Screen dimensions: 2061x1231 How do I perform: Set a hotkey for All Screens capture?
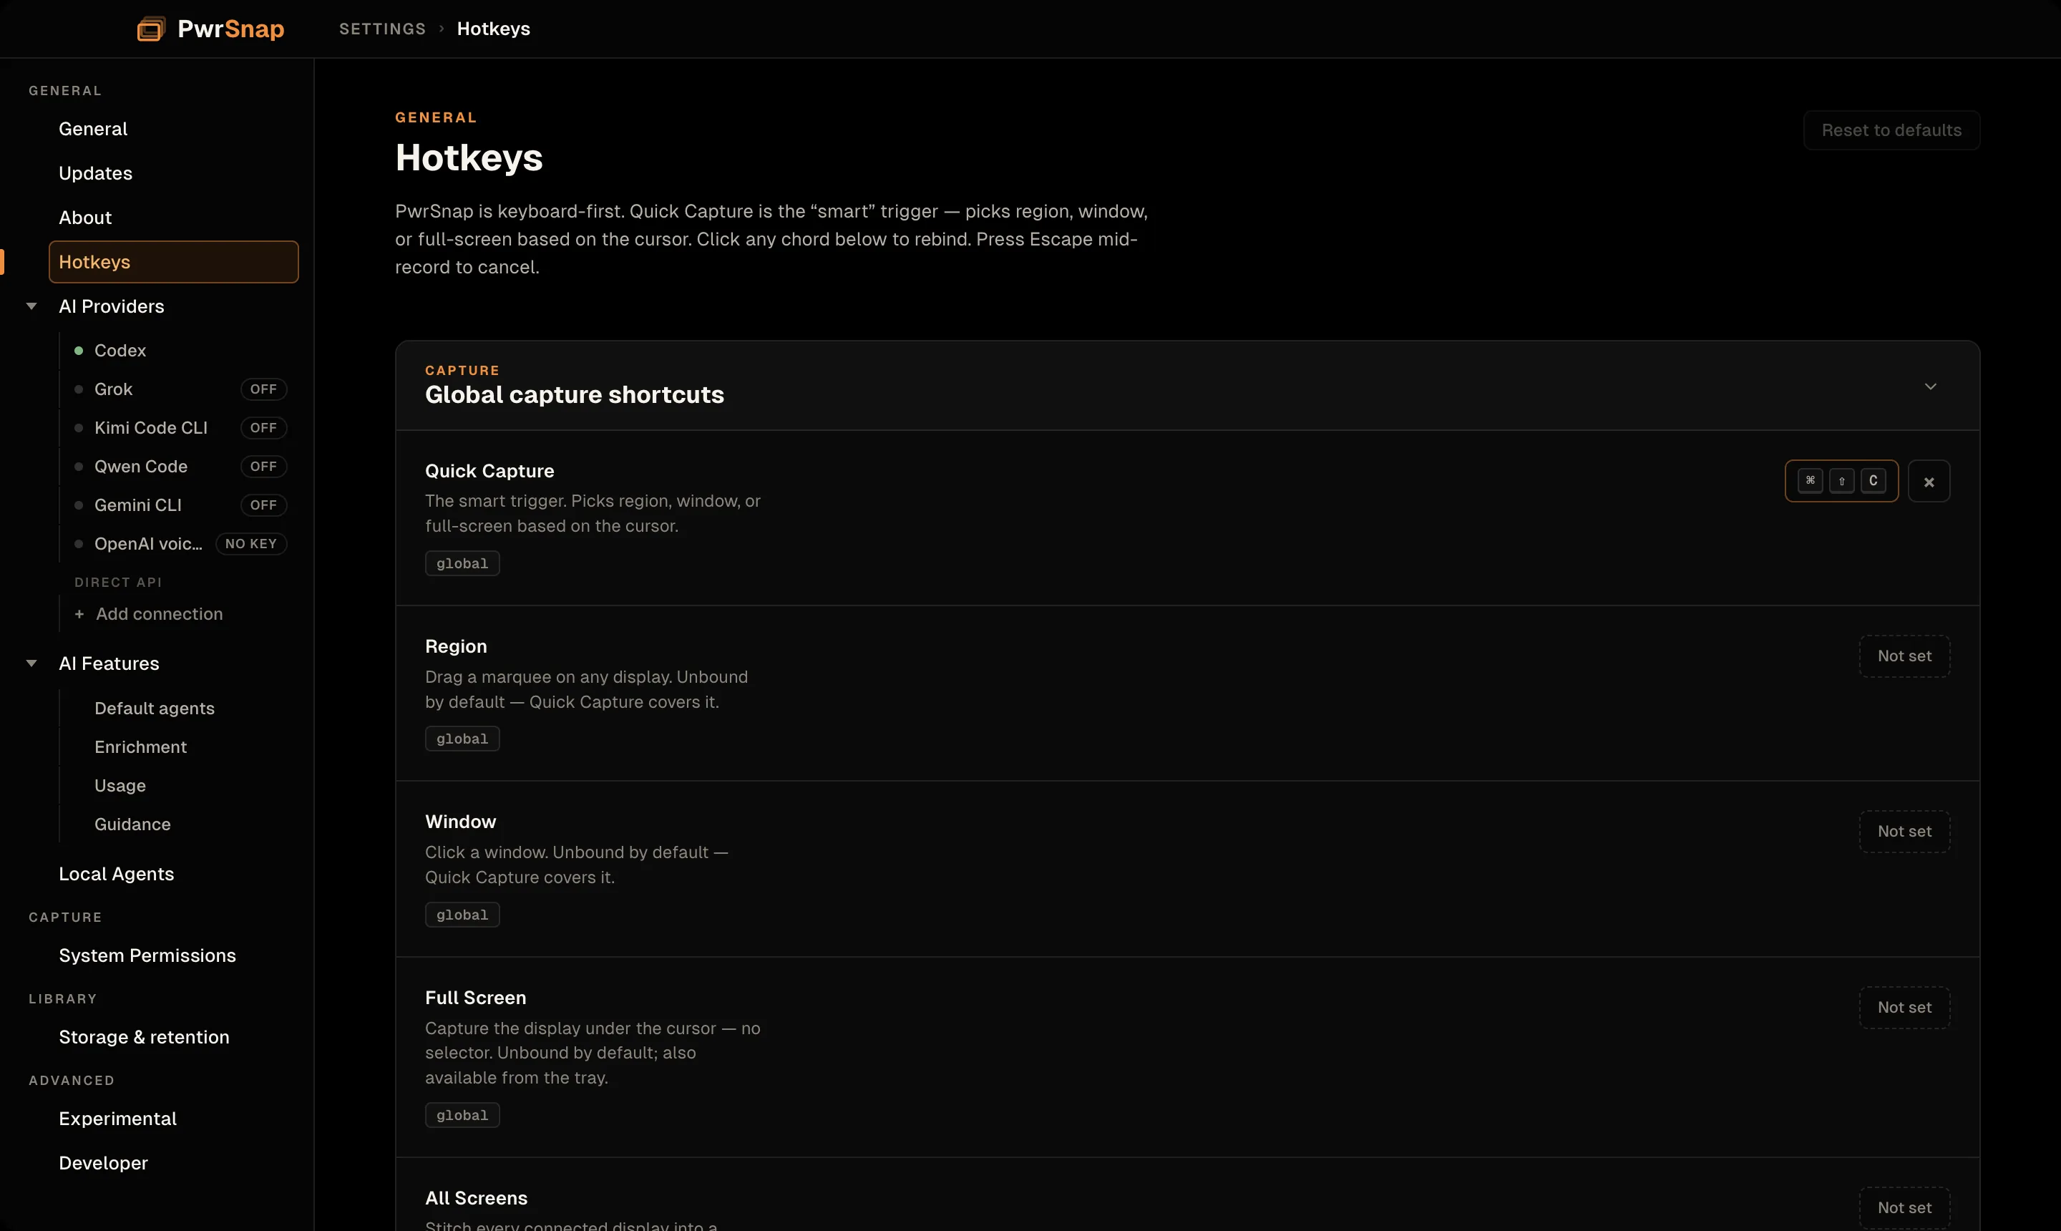[1904, 1208]
